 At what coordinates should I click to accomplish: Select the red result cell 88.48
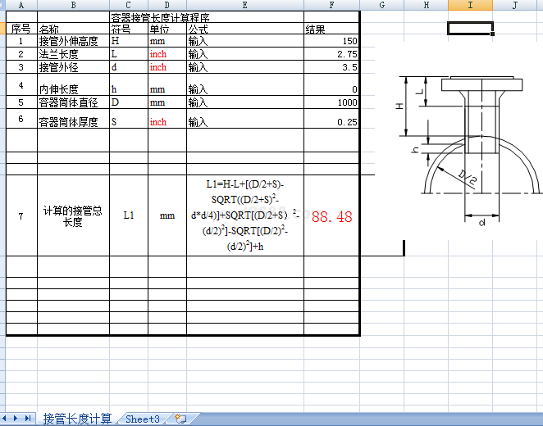coord(331,216)
